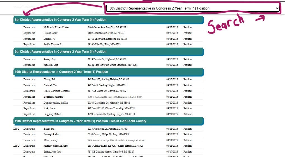Click candidate name Farooqi, Aisha

[x=51, y=134]
